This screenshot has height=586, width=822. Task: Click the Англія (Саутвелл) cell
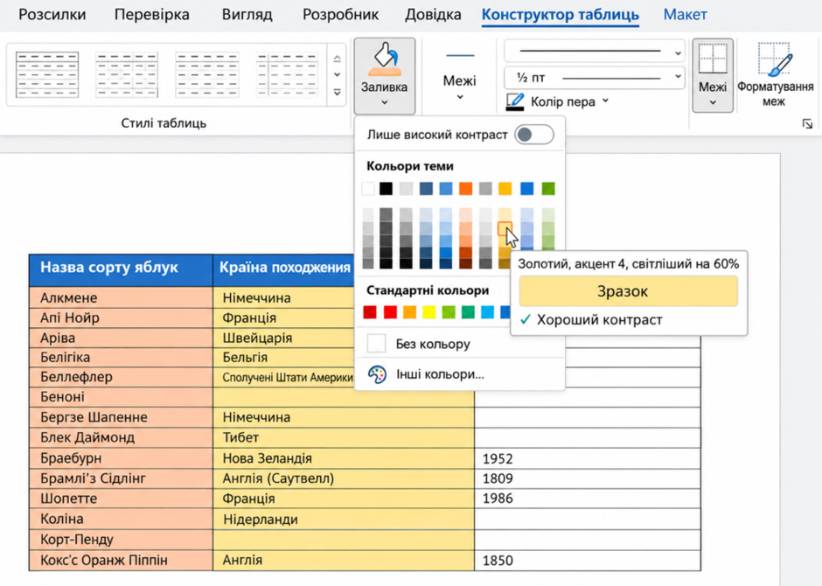[x=344, y=478]
